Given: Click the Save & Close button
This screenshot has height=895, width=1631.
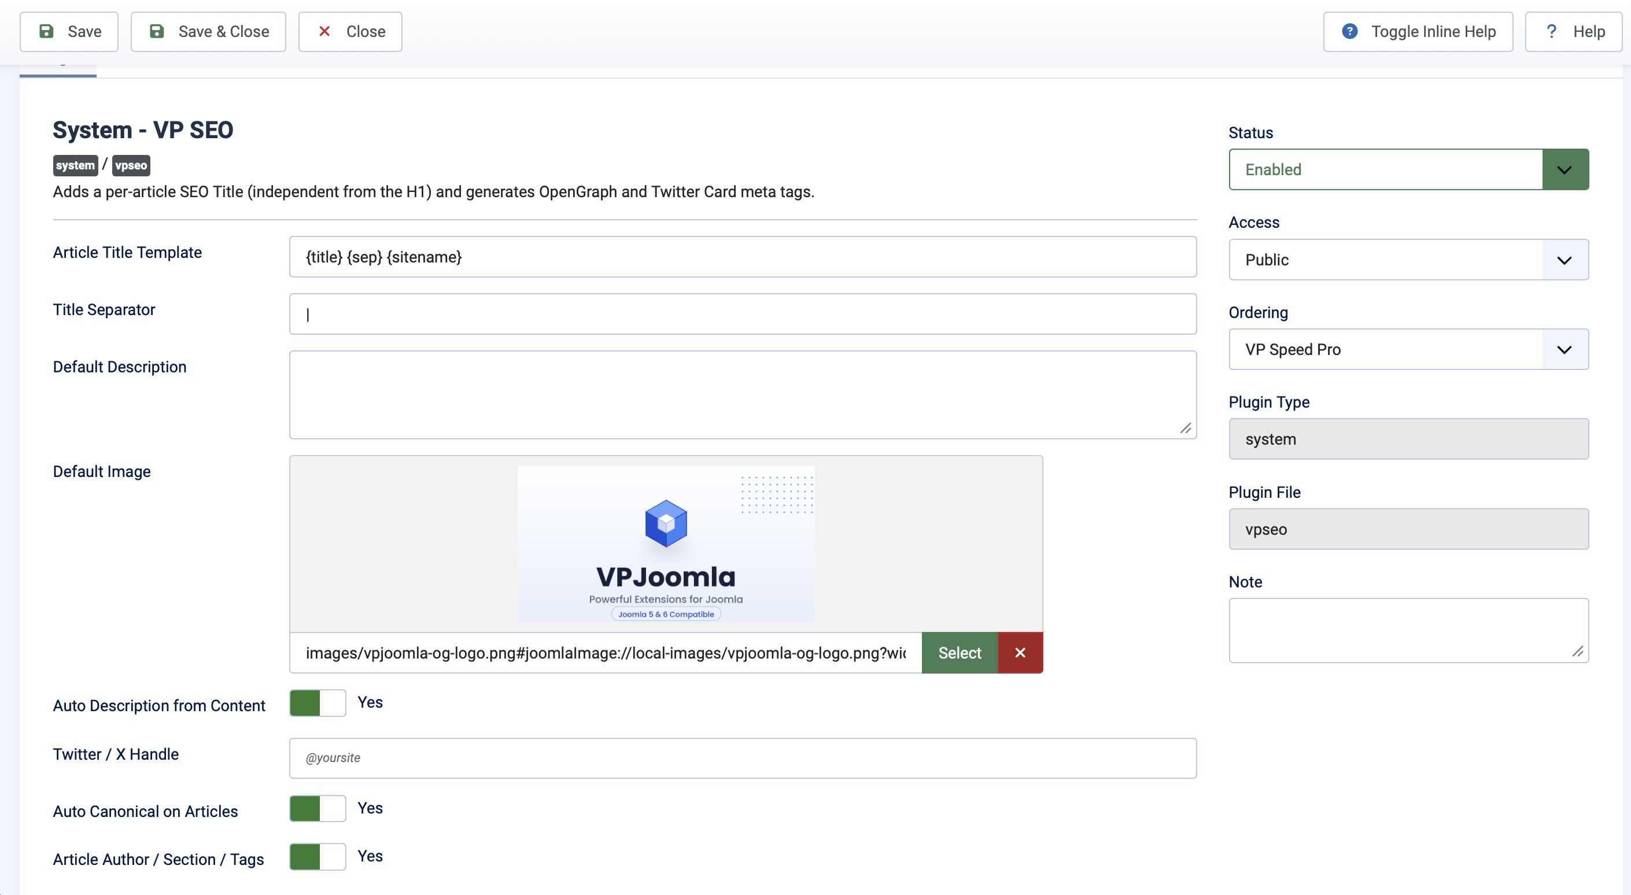Looking at the screenshot, I should pyautogui.click(x=208, y=32).
